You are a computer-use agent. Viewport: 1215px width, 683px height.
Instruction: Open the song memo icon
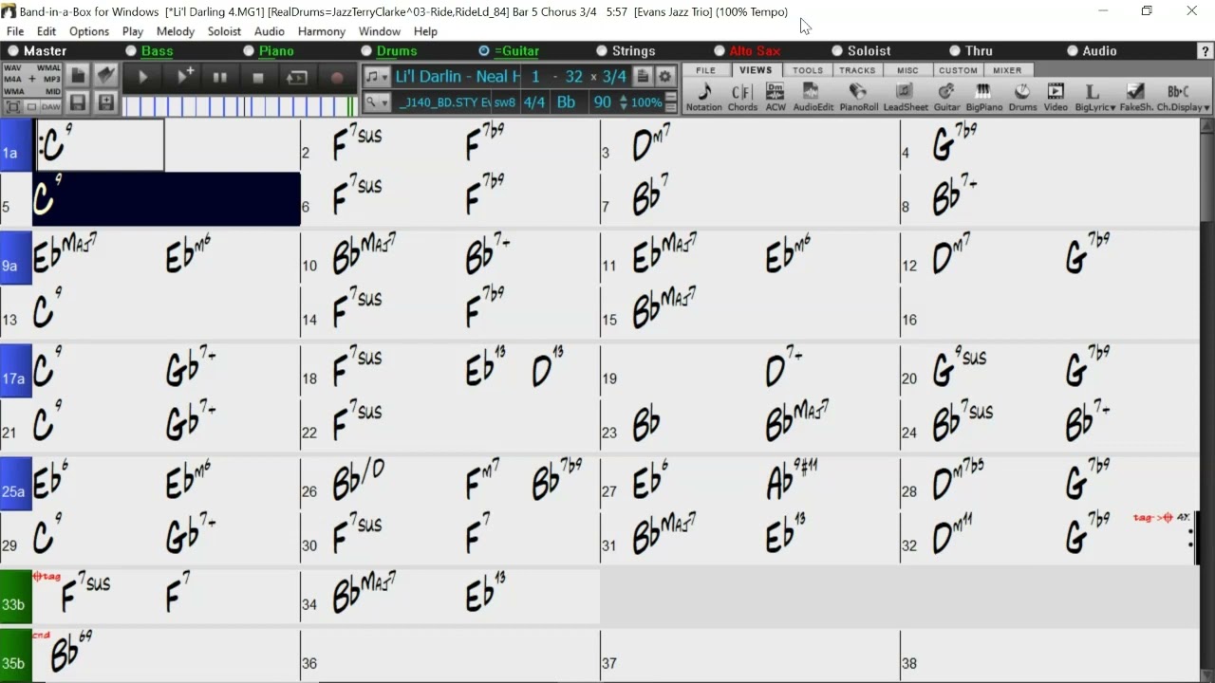(x=644, y=77)
